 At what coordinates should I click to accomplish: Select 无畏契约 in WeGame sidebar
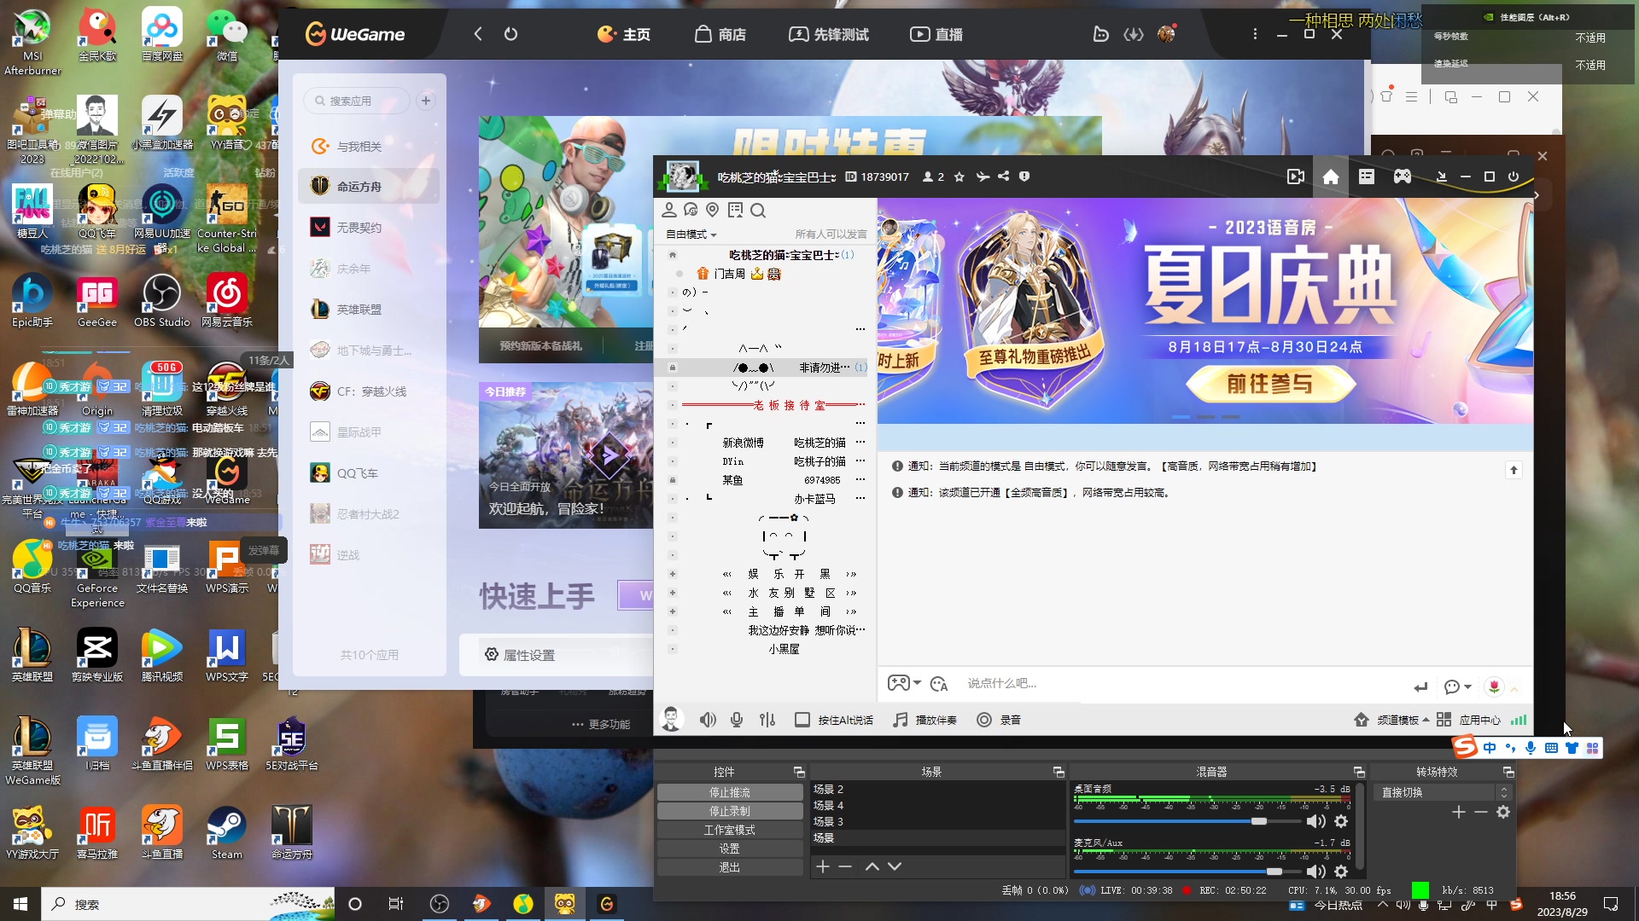point(369,227)
